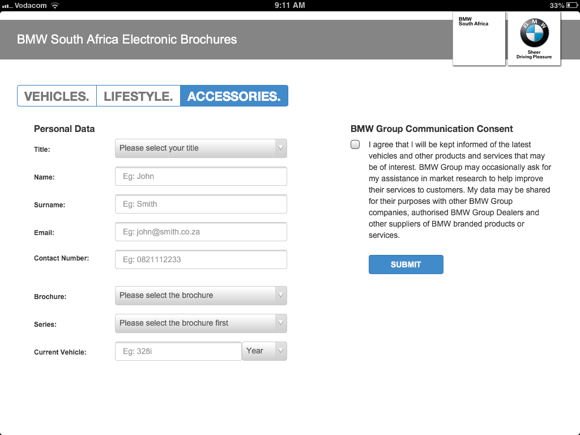Tick the communication consent checkbox
Image resolution: width=580 pixels, height=435 pixels.
tap(355, 144)
